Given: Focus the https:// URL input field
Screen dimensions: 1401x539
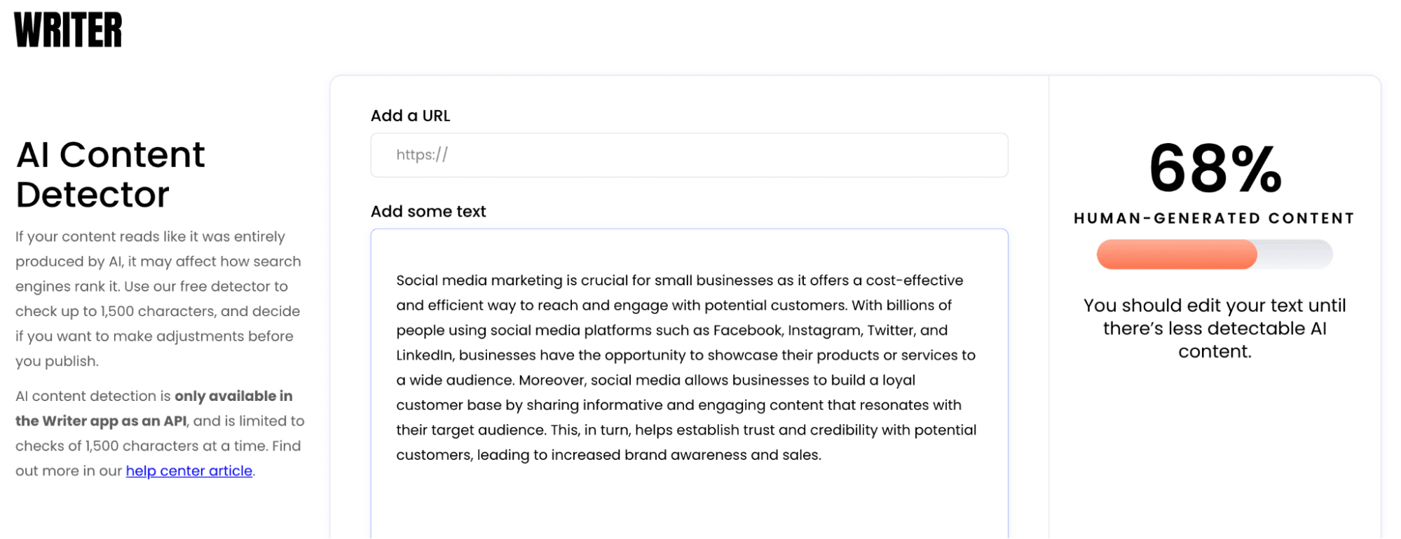Looking at the screenshot, I should pyautogui.click(x=689, y=155).
